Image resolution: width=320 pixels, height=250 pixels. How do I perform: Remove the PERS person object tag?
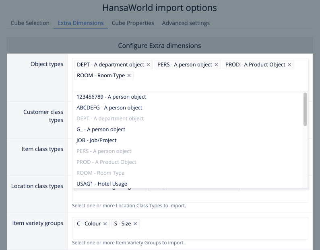pos(216,64)
